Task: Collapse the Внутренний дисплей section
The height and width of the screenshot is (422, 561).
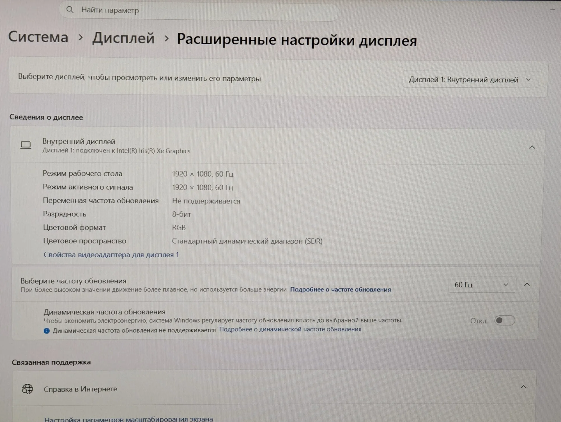Action: (532, 147)
